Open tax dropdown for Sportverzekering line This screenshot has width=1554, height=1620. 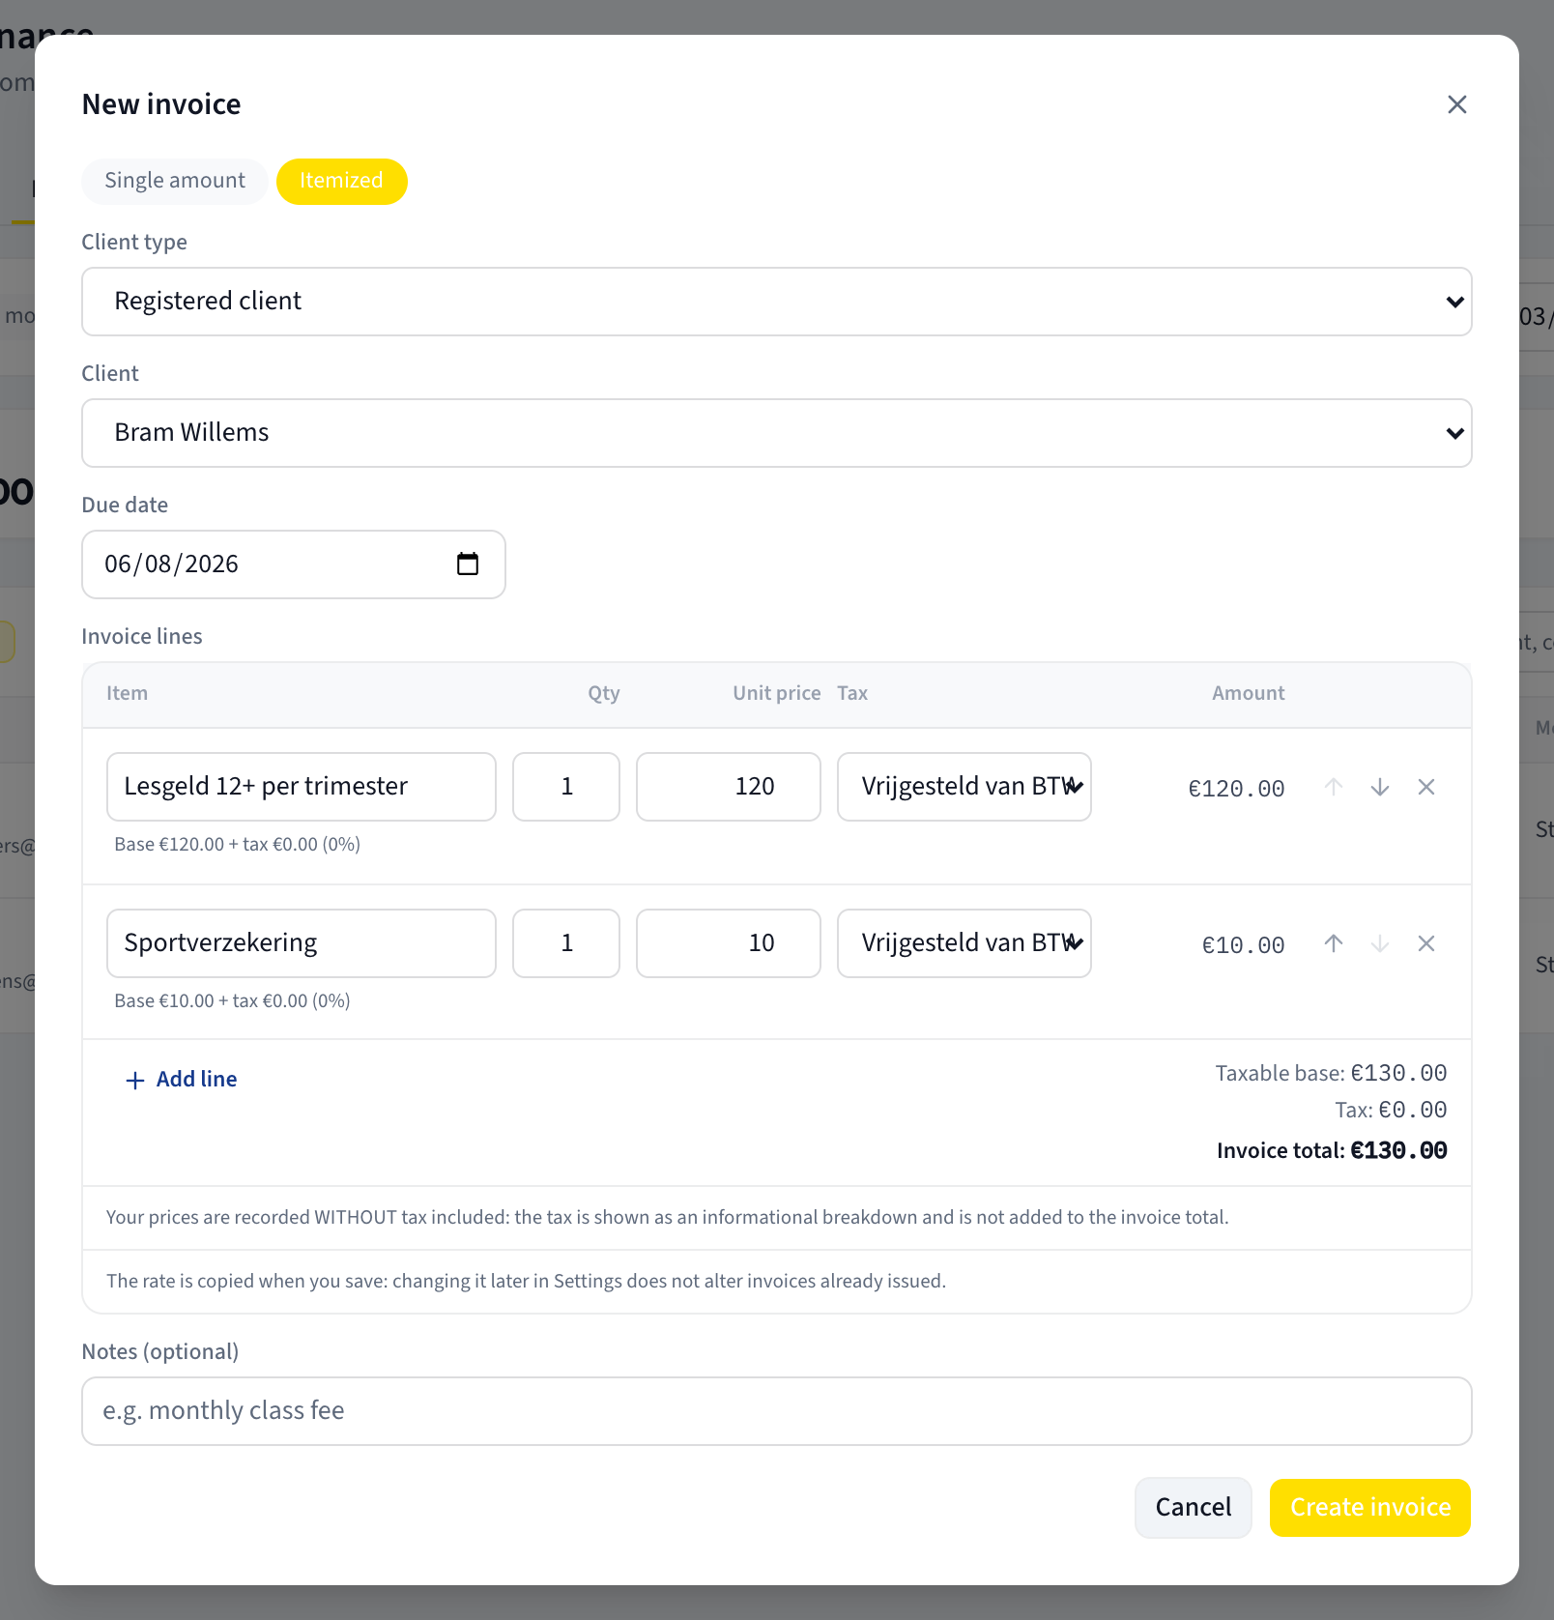coord(964,943)
